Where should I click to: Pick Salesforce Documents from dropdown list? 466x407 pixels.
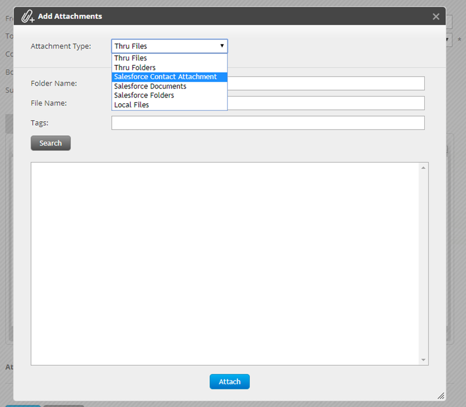150,86
